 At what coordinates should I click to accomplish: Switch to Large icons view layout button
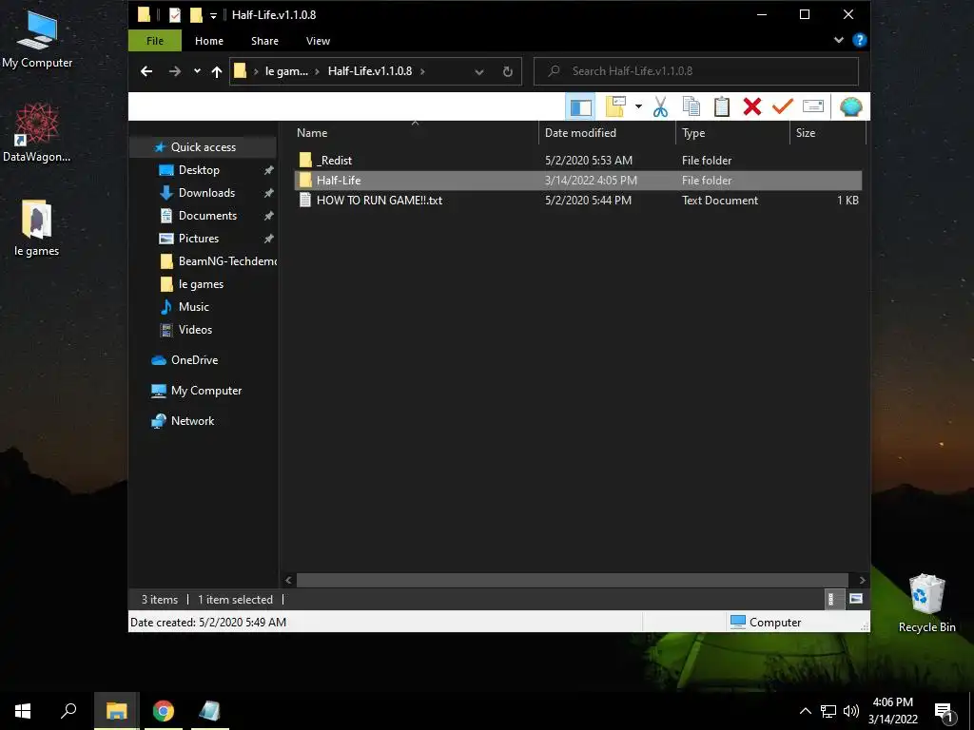(856, 599)
